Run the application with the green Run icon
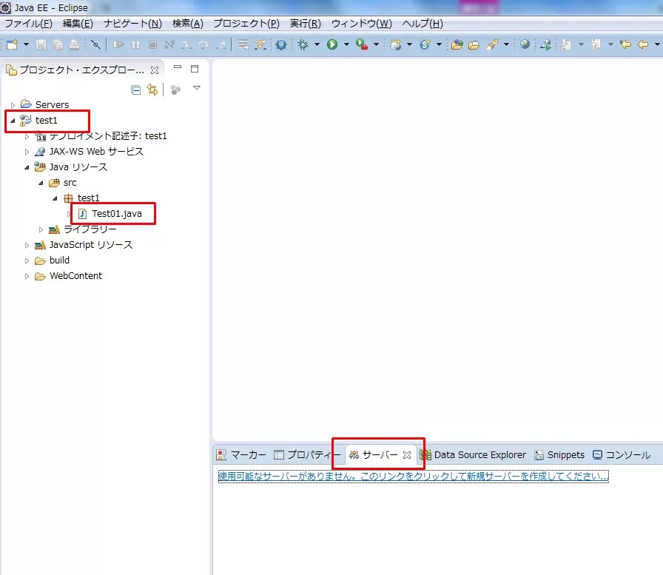 coord(331,45)
